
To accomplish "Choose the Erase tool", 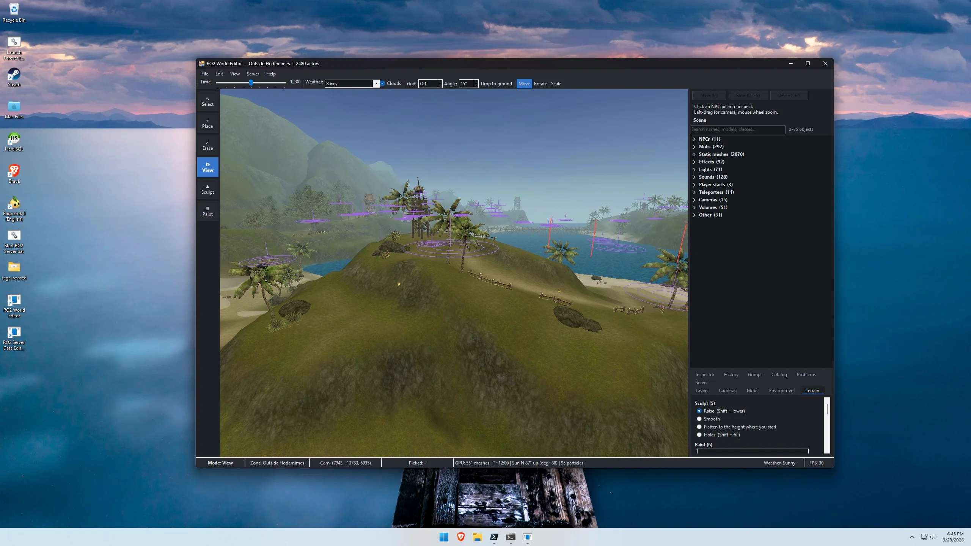I will tap(207, 145).
